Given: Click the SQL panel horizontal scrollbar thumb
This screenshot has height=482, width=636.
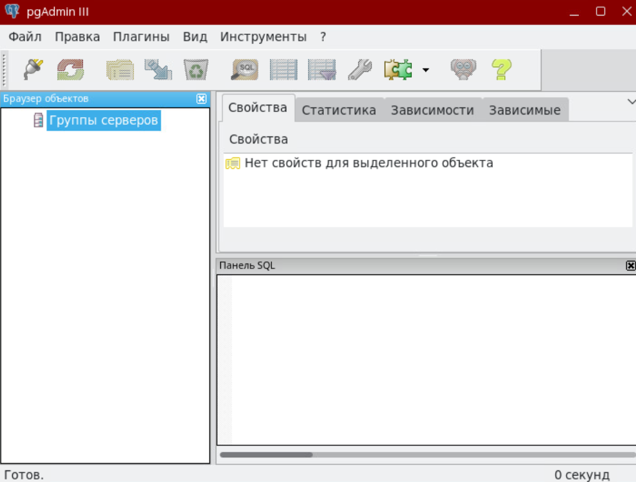Looking at the screenshot, I should [x=266, y=455].
